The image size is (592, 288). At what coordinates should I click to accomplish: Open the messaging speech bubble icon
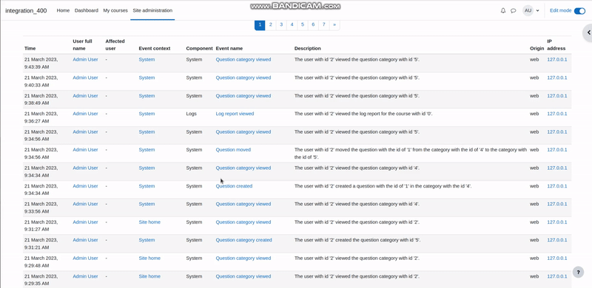pos(513,10)
